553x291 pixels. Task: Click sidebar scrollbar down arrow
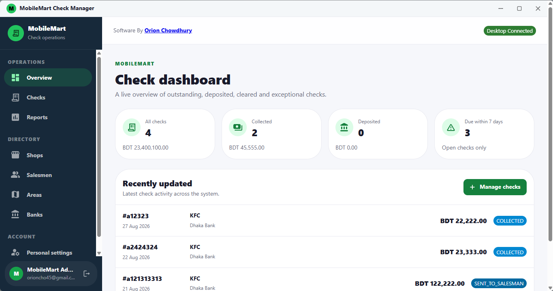click(x=99, y=253)
